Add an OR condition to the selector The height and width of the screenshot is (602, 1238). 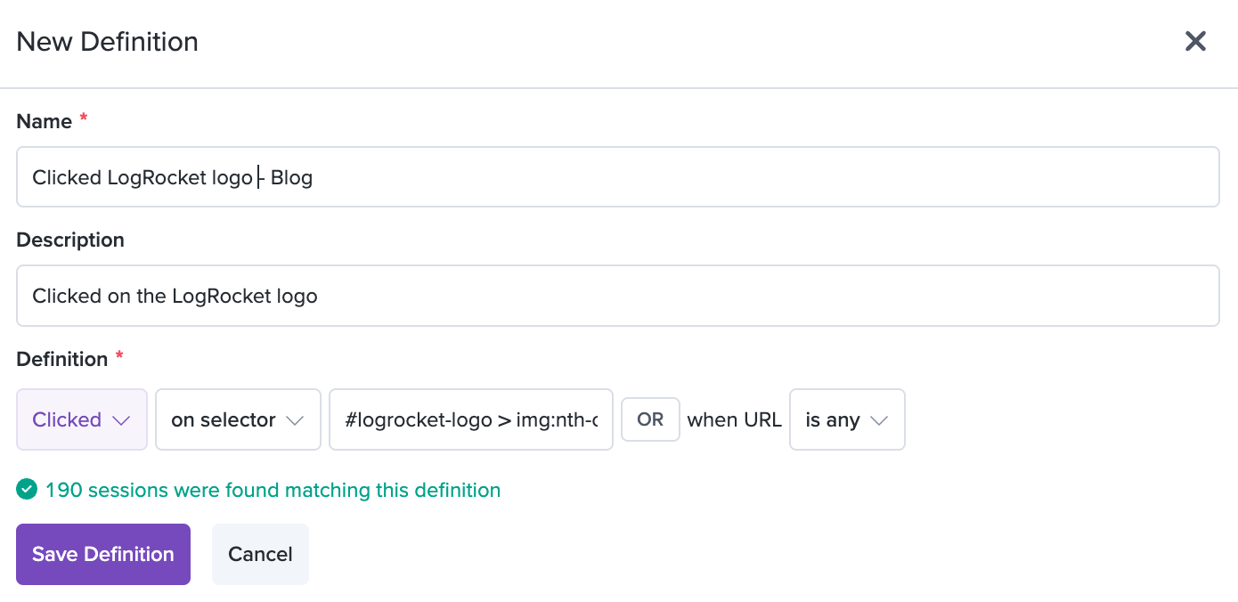[x=650, y=419]
